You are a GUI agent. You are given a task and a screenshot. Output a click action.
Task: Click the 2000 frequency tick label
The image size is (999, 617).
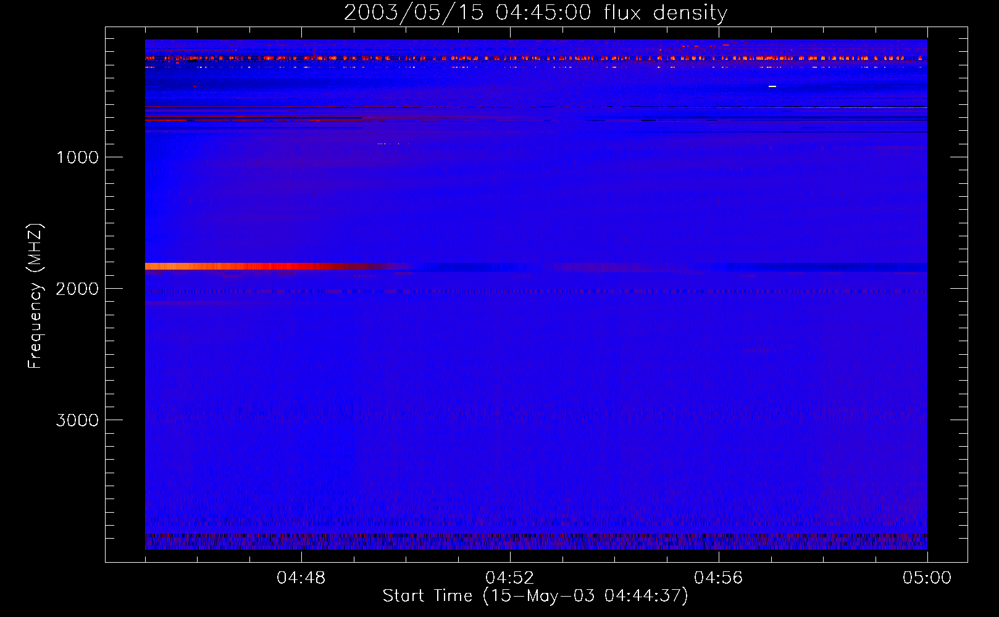point(77,289)
